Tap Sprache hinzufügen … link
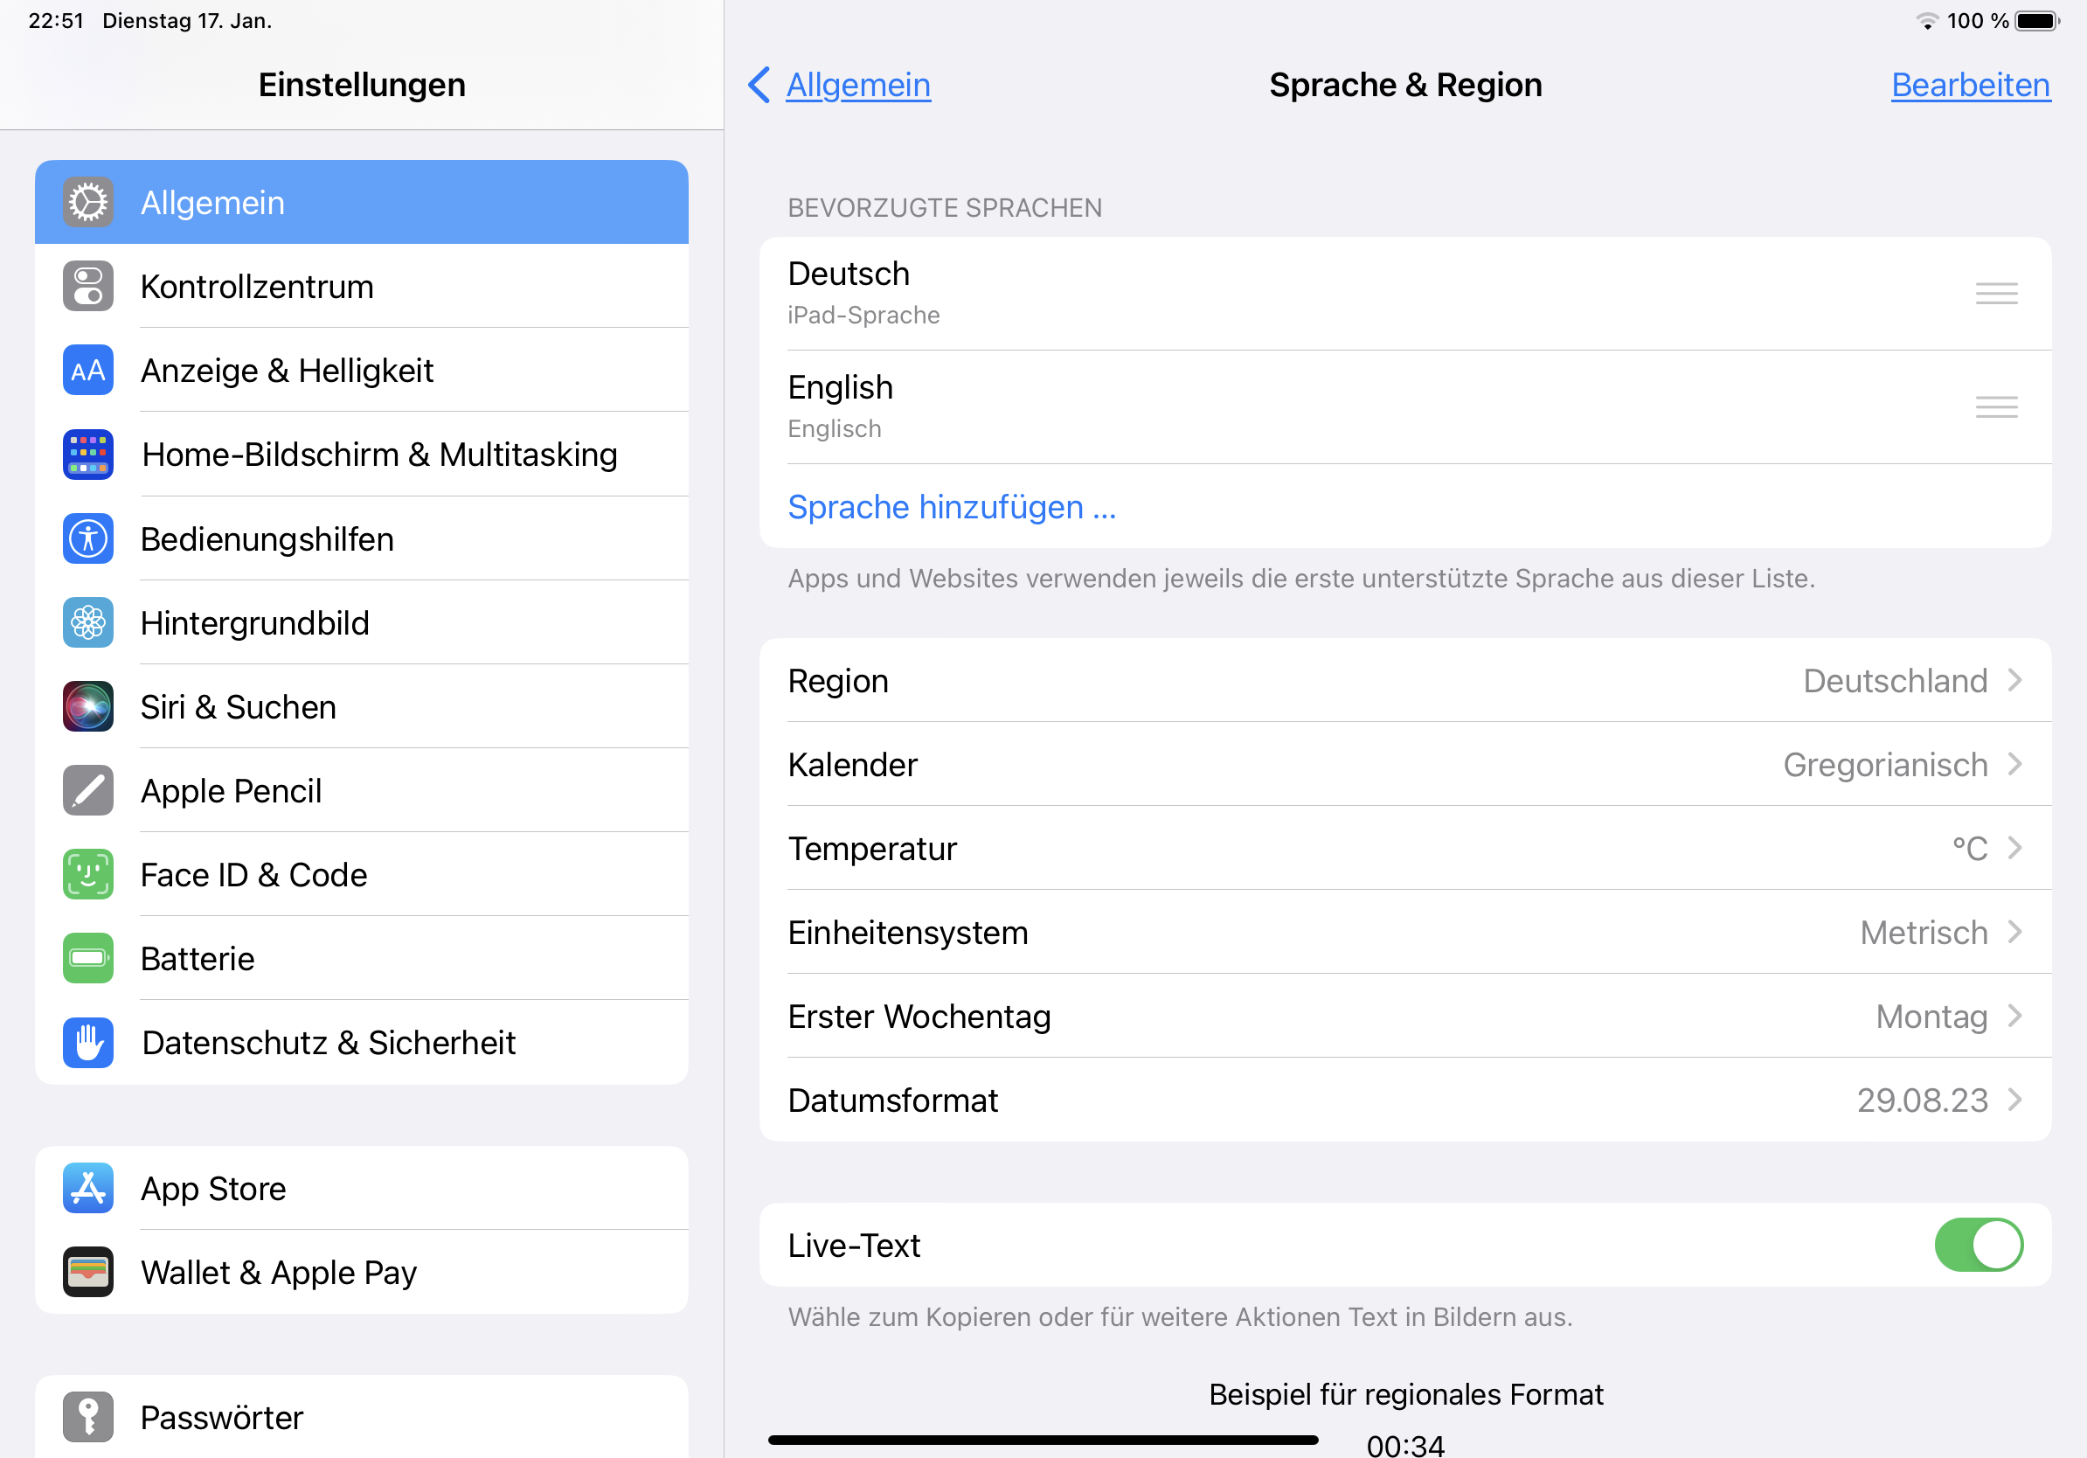Screen dimensions: 2087x1458 coord(951,506)
